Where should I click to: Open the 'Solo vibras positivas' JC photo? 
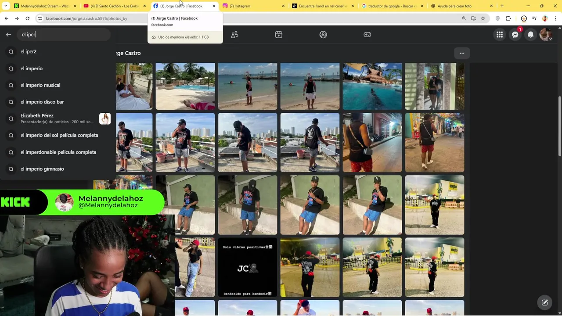[248, 267]
